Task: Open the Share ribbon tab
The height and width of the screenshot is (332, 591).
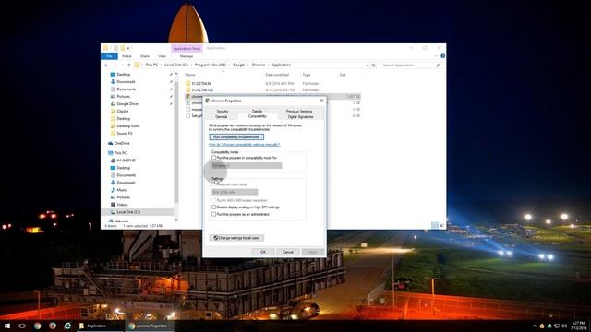Action: (x=145, y=56)
